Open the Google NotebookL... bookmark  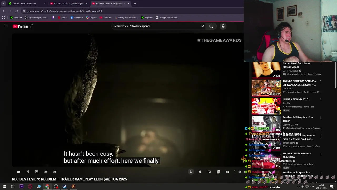(167, 18)
